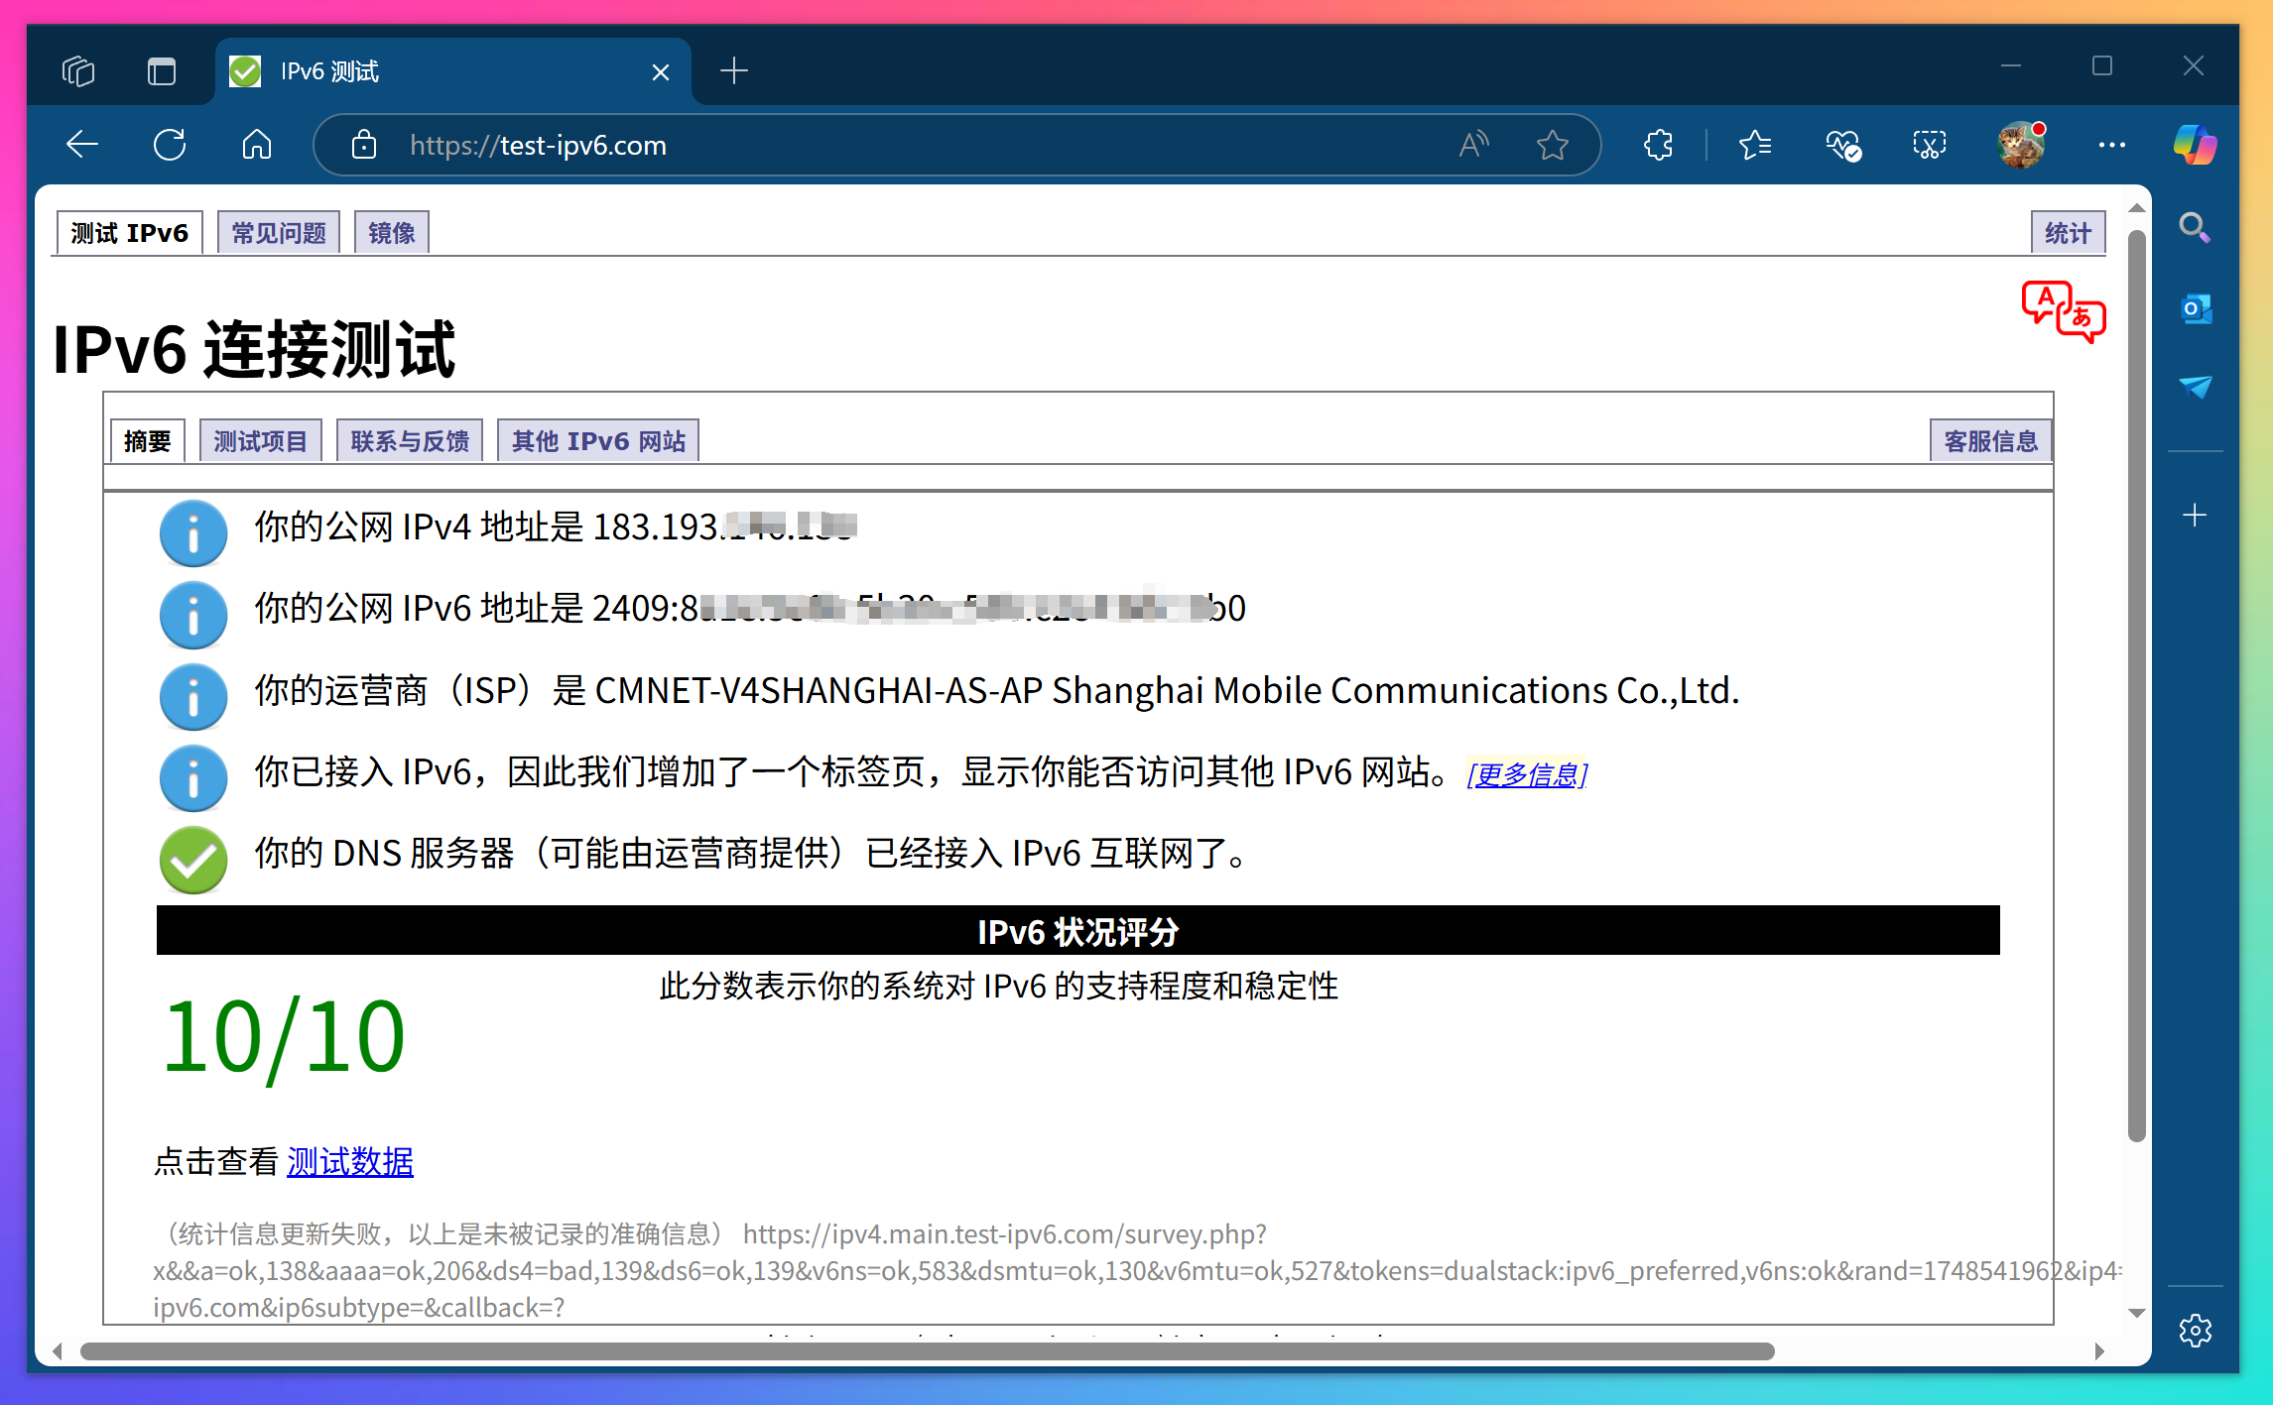Refresh the current page
This screenshot has width=2273, height=1405.
[171, 145]
